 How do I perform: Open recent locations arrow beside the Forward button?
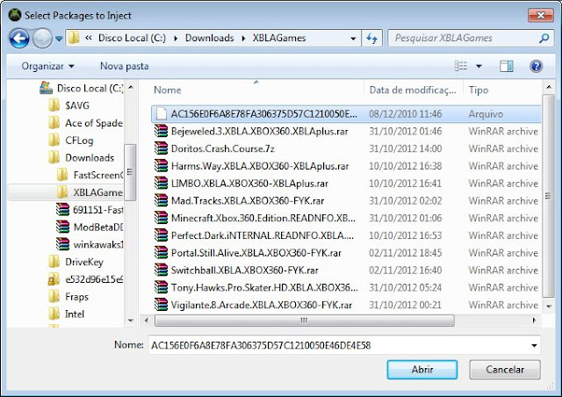pyautogui.click(x=59, y=38)
